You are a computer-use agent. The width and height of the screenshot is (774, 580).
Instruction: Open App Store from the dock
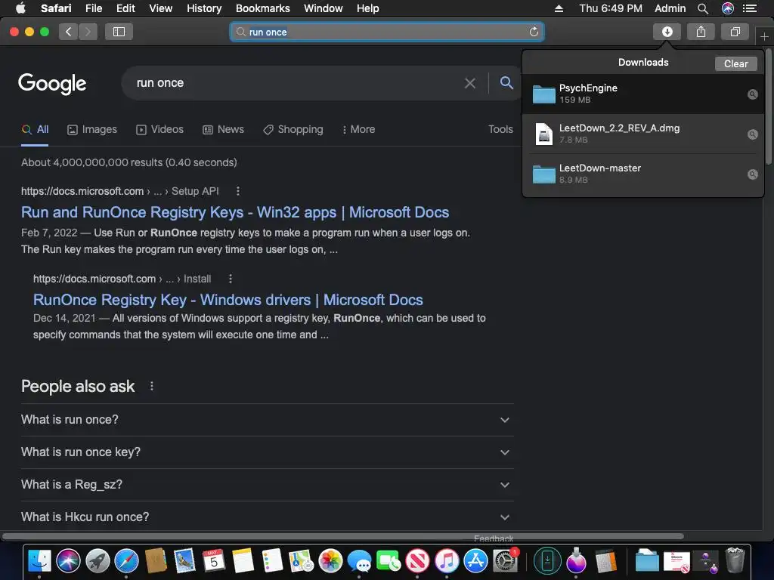click(x=476, y=561)
